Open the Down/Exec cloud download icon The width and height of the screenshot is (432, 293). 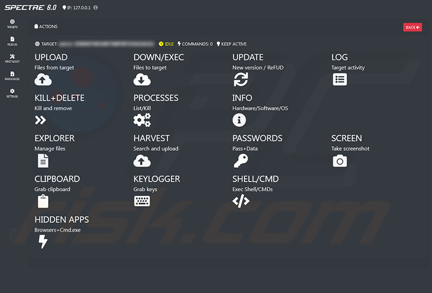tap(142, 79)
